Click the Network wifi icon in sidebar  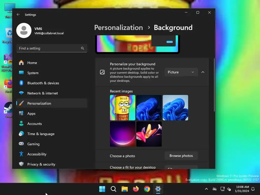tap(21, 93)
